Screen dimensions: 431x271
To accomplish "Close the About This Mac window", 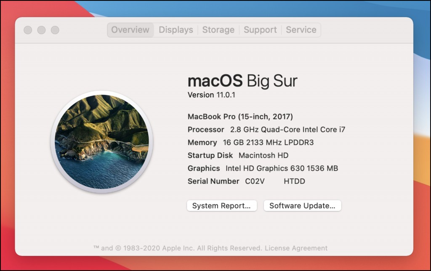I will click(28, 30).
